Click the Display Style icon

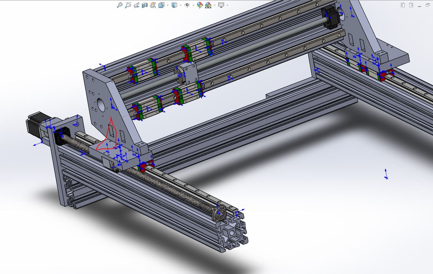click(174, 5)
